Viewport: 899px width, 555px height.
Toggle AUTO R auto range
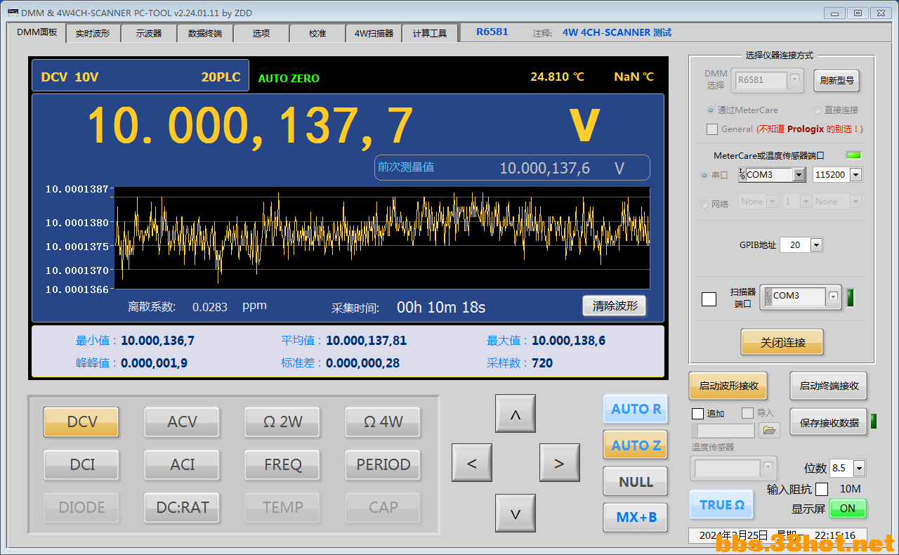[636, 409]
